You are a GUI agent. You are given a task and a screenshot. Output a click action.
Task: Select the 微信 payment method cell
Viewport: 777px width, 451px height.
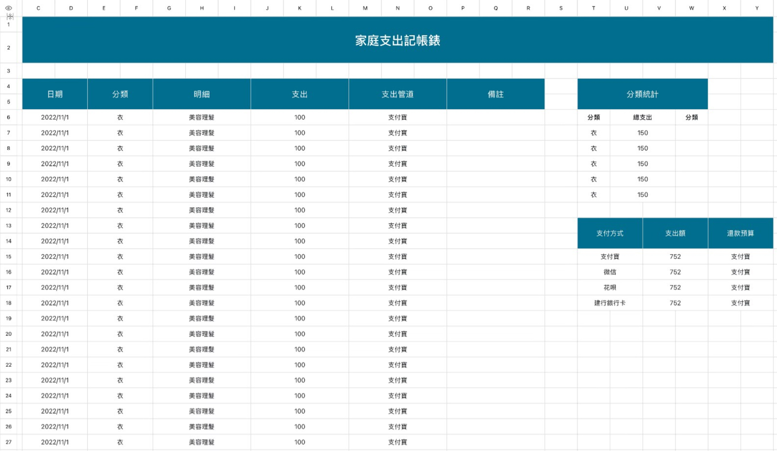tap(610, 272)
